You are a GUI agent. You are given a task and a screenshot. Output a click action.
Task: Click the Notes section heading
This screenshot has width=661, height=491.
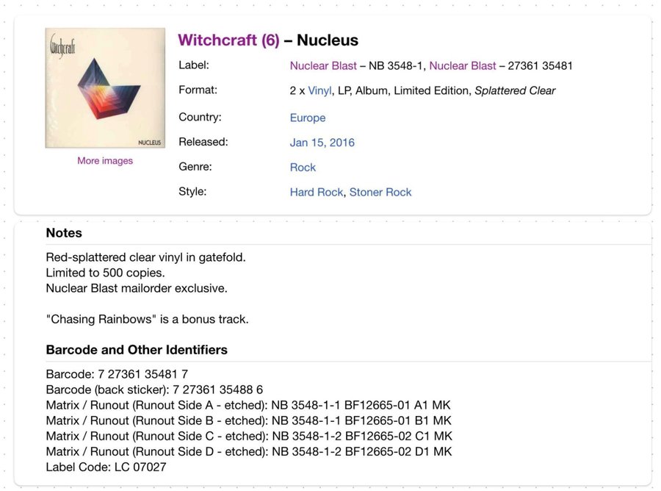pos(64,233)
